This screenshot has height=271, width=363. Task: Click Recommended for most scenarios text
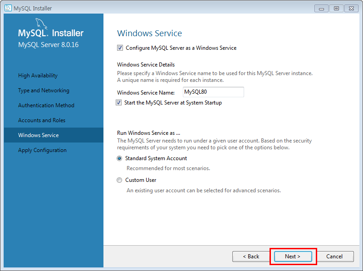[168, 168]
